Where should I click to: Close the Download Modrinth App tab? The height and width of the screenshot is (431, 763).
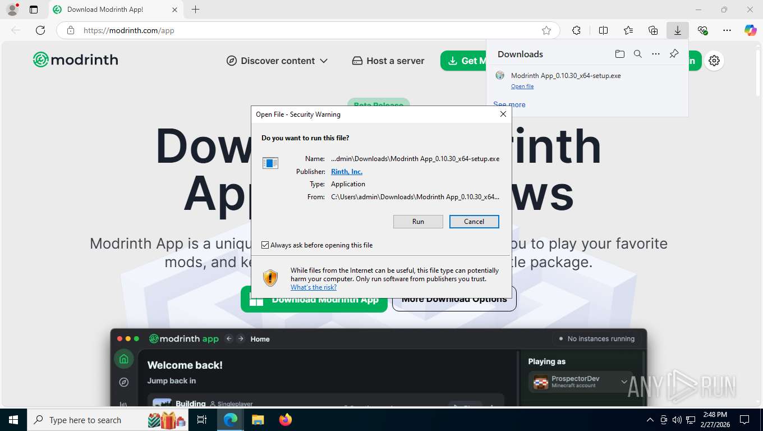tap(174, 10)
